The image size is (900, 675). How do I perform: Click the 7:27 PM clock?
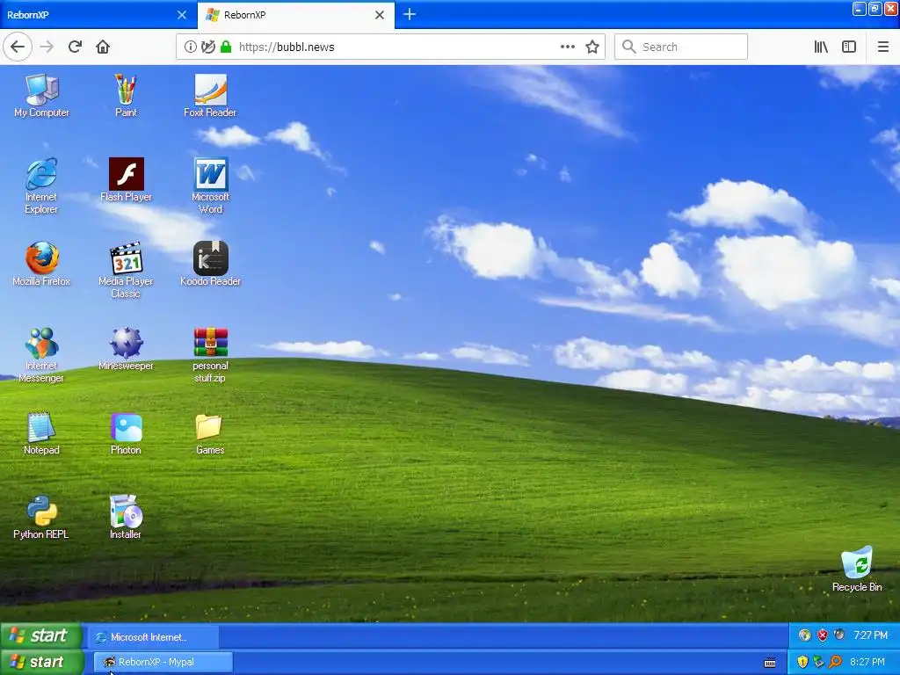871,635
